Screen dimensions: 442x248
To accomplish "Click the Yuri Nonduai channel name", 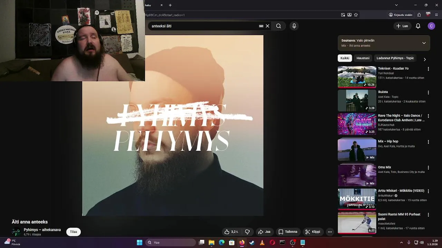I will coord(386,73).
